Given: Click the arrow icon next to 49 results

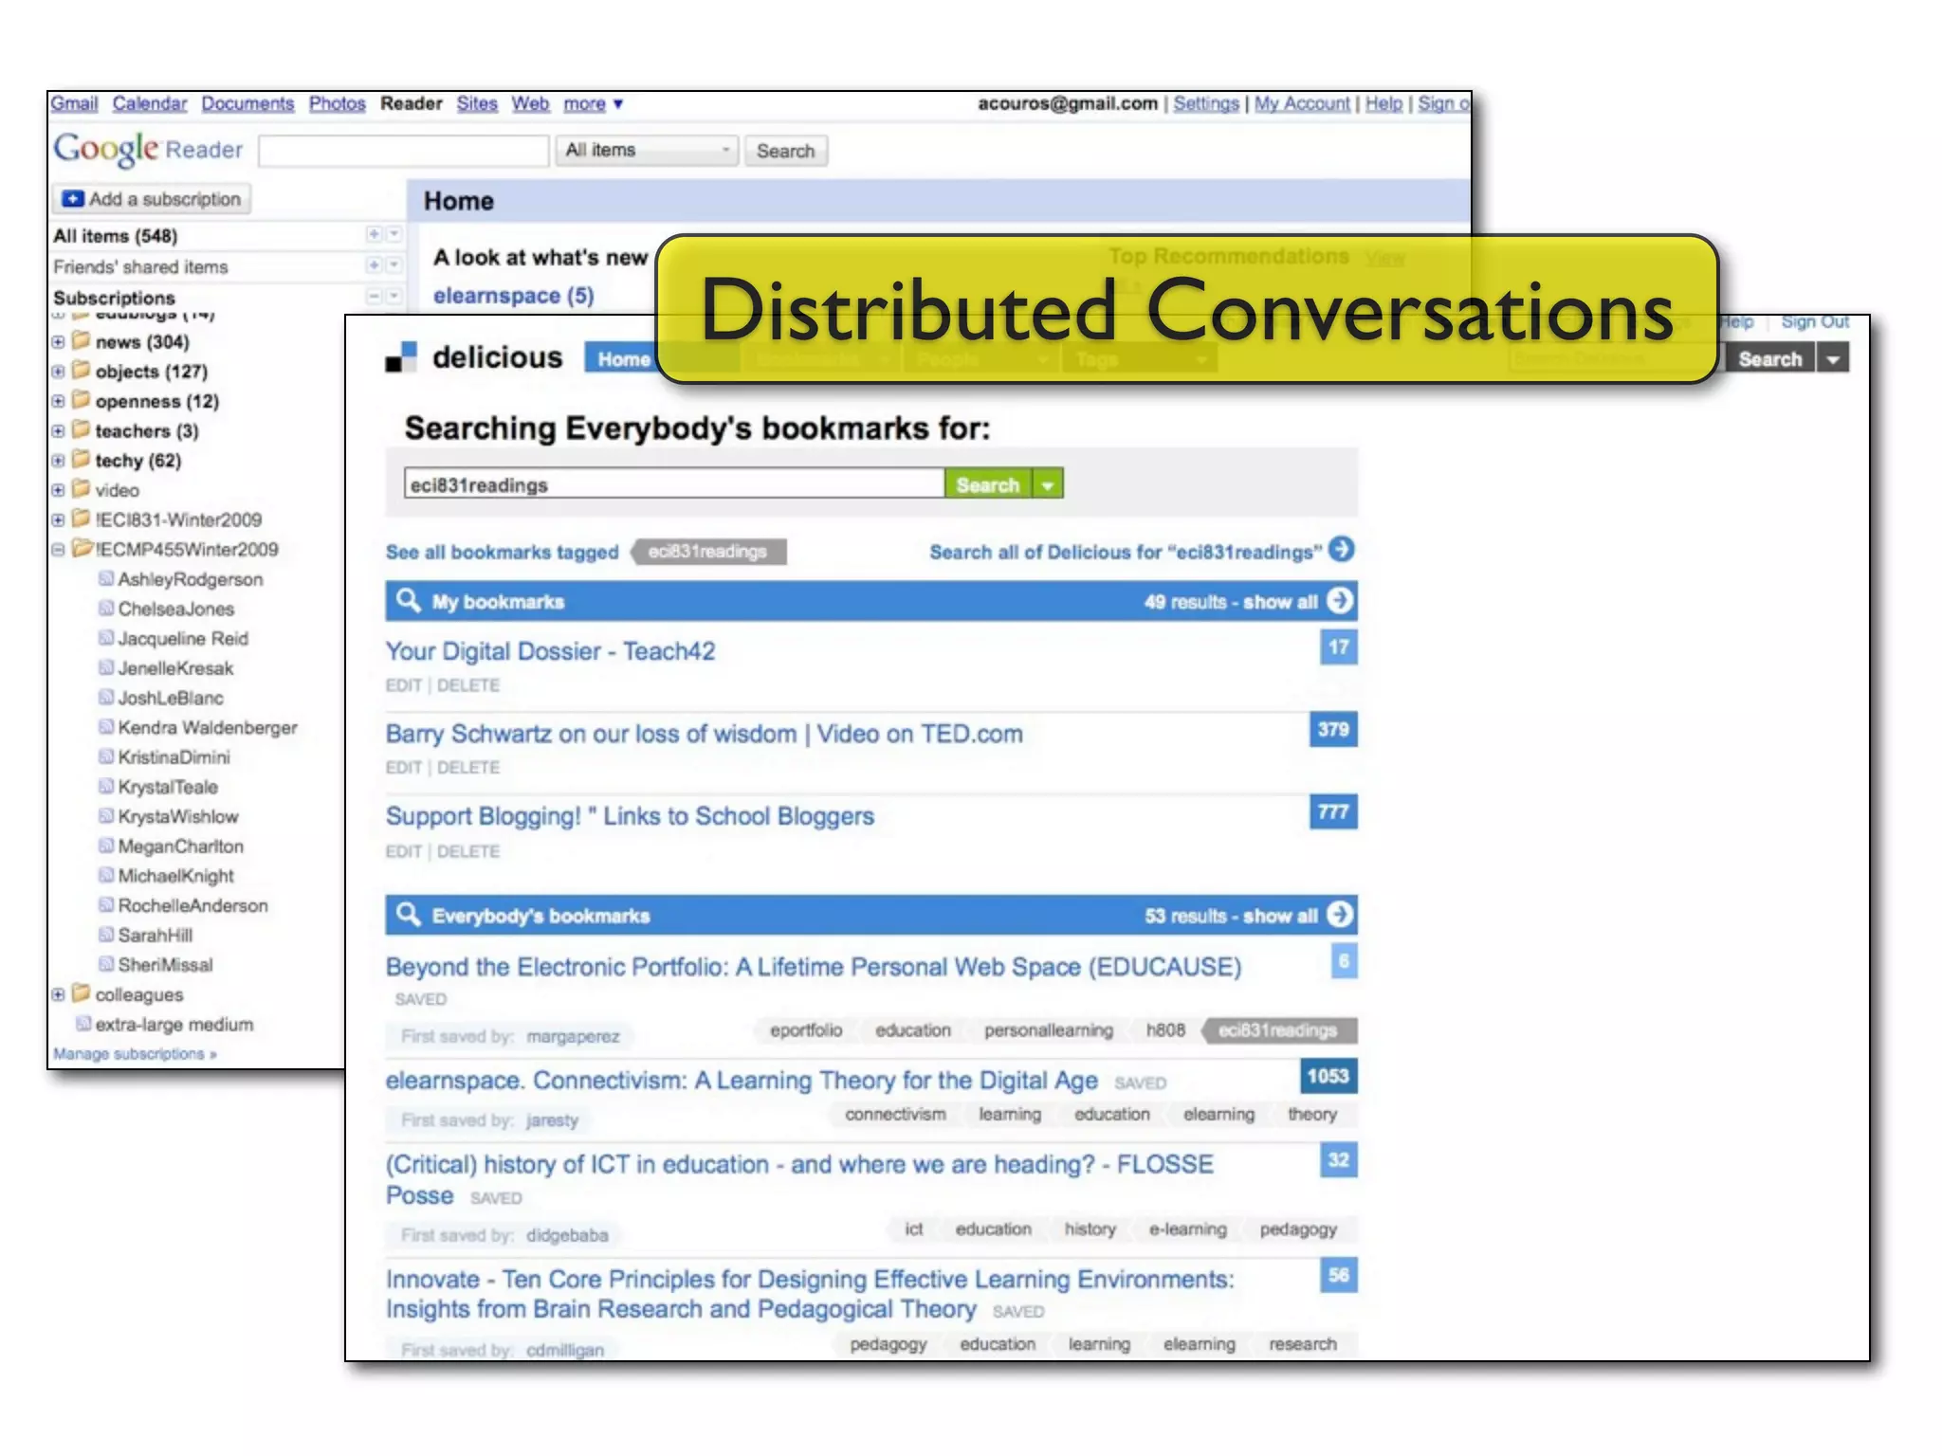Looking at the screenshot, I should (1340, 601).
